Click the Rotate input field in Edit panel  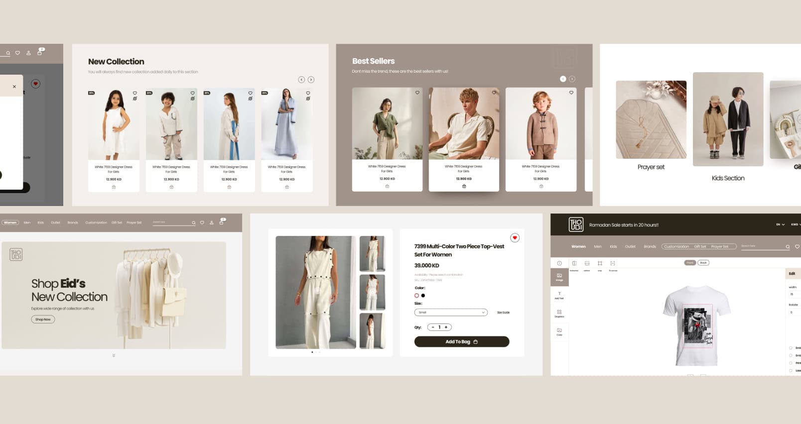794,312
